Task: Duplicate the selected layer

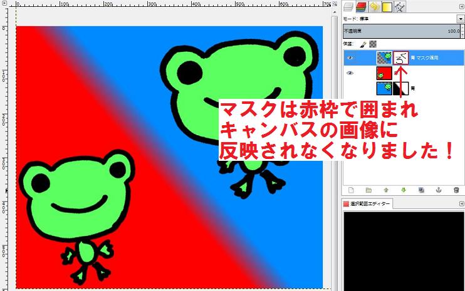Action: (x=421, y=190)
